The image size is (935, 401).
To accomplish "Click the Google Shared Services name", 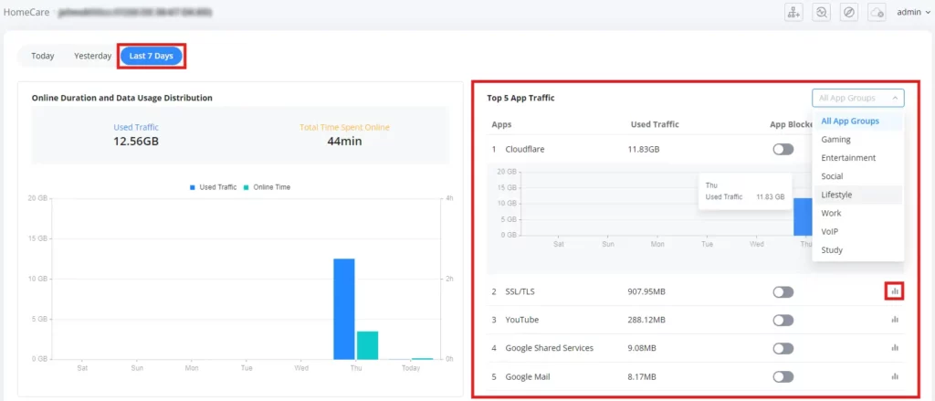I will (x=549, y=348).
